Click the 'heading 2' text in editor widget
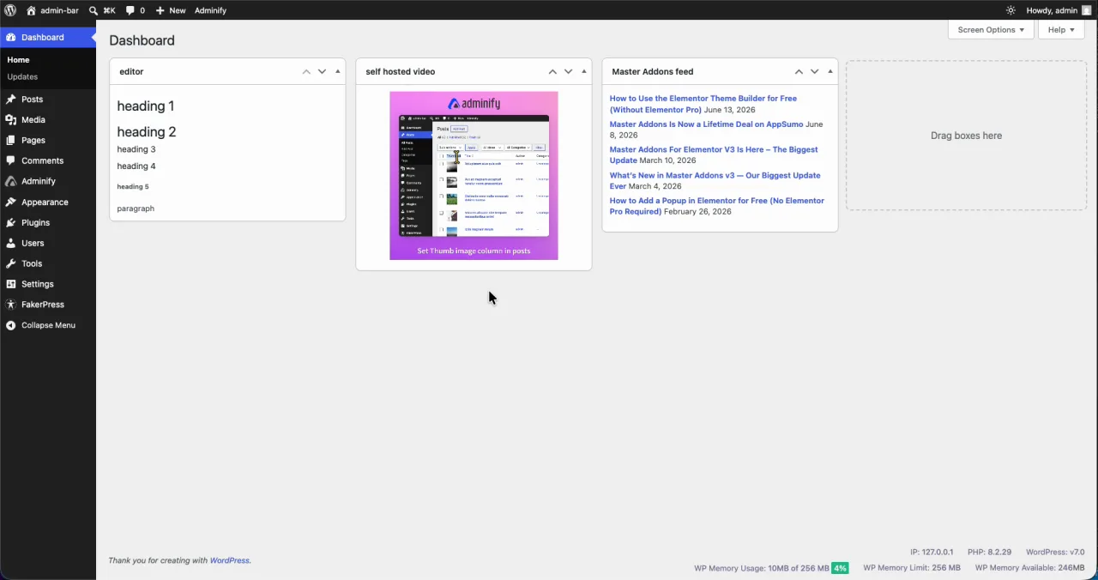The width and height of the screenshot is (1098, 580). point(147,132)
